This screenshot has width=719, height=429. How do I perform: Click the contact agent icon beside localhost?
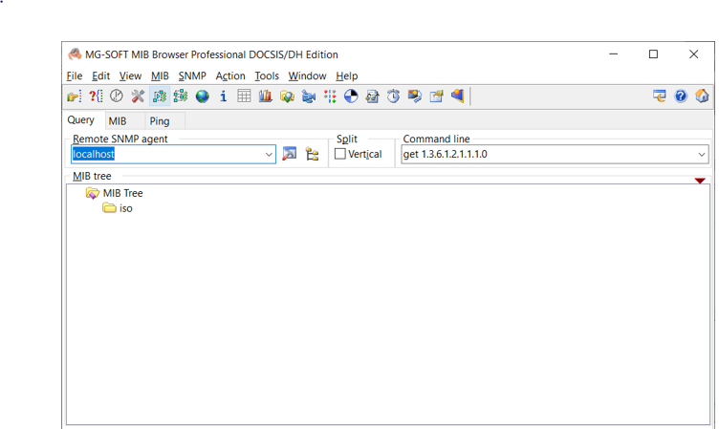click(x=290, y=155)
